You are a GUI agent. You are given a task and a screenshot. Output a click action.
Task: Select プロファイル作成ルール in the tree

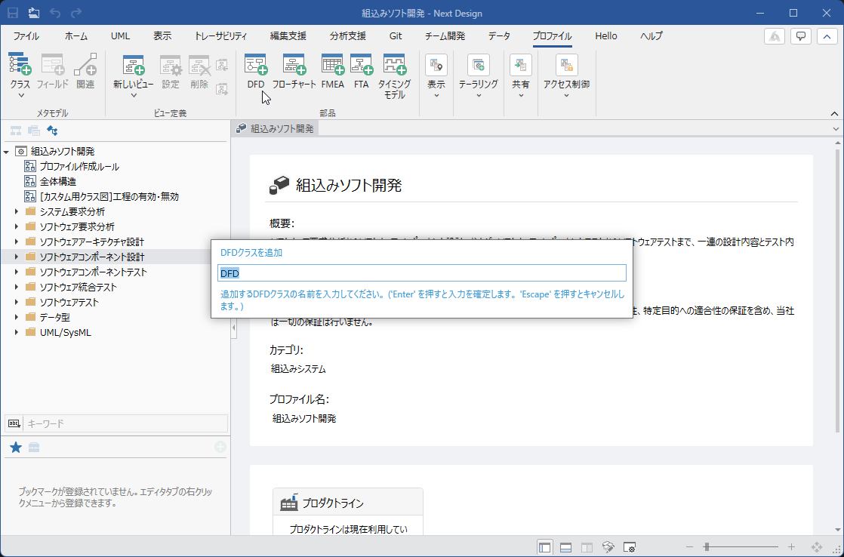[x=79, y=167]
